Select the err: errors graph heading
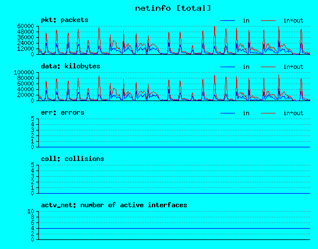This screenshot has width=318, height=249. click(63, 112)
